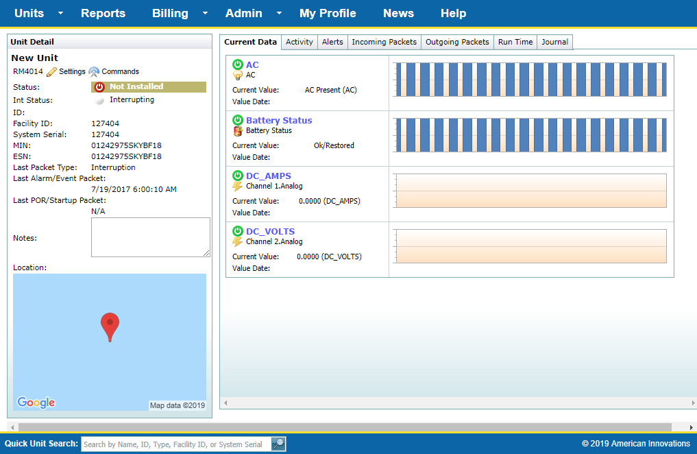Click the Interrupting status indicator dot
This screenshot has height=454, width=697.
[99, 100]
